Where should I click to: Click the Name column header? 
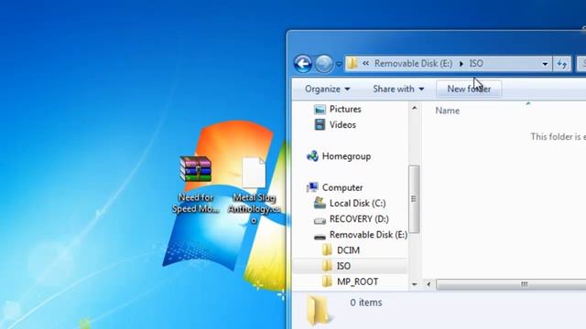[x=448, y=111]
